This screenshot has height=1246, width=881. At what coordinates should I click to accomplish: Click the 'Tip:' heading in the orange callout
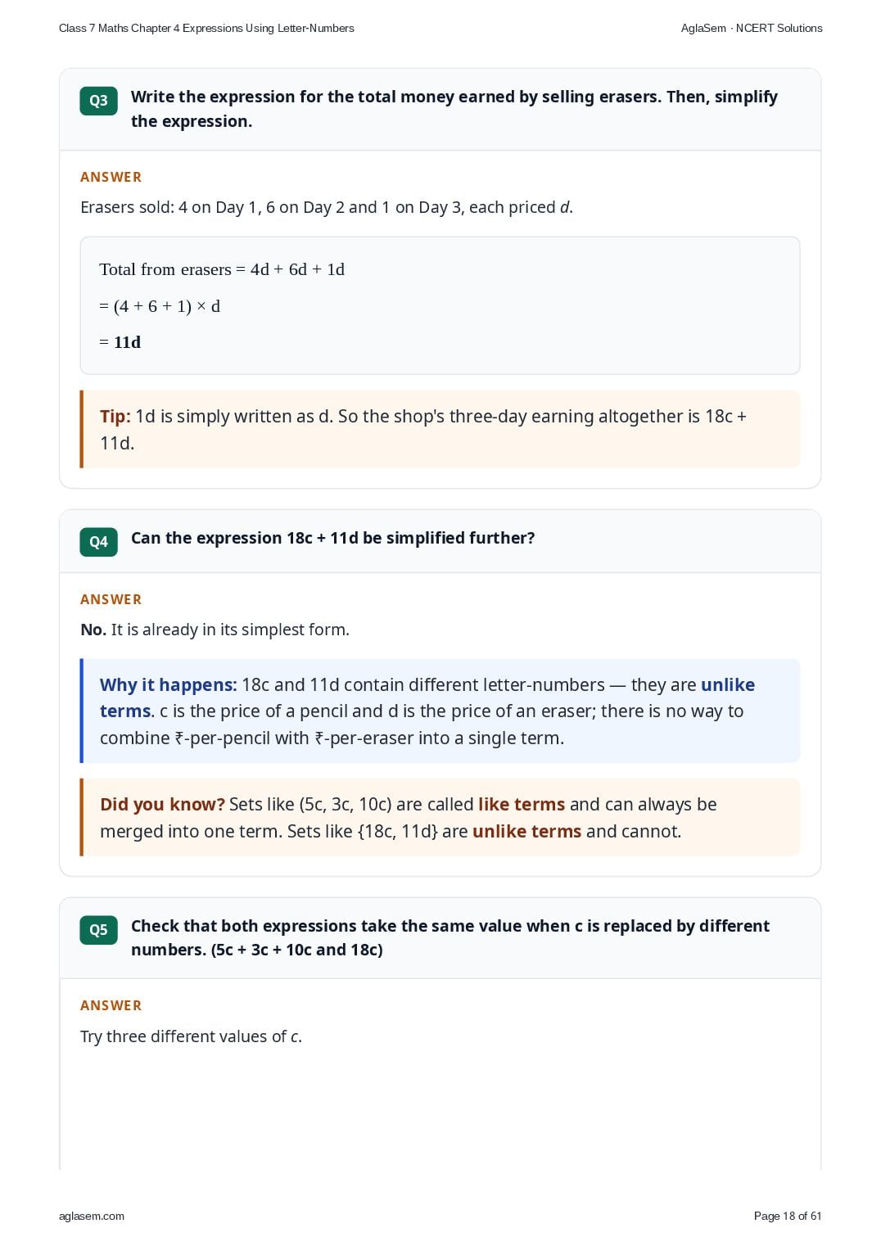(115, 416)
